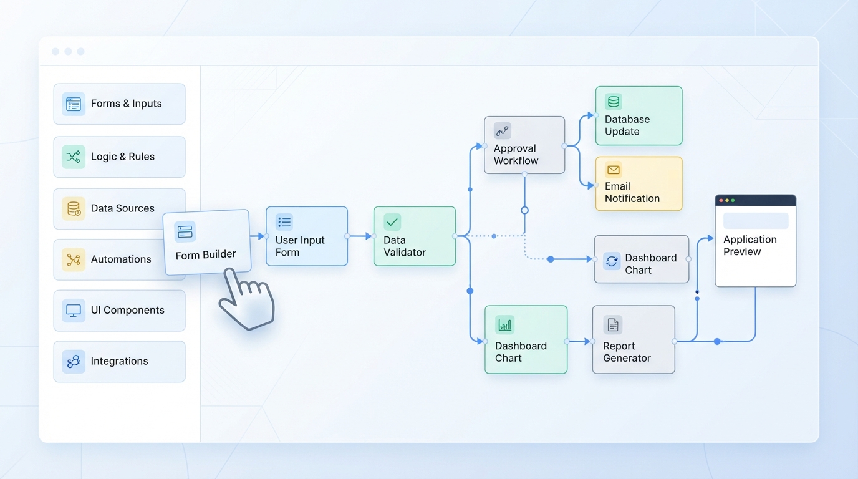The width and height of the screenshot is (858, 479).
Task: Open the Logic & Rules category
Action: (x=120, y=157)
